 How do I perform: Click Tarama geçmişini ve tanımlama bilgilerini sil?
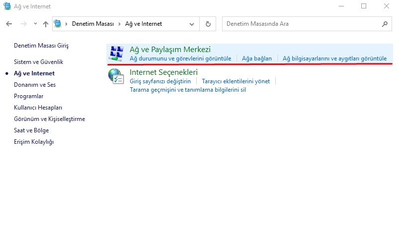click(188, 90)
